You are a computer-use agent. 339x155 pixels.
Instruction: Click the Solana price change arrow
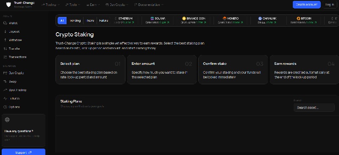click(x=168, y=22)
